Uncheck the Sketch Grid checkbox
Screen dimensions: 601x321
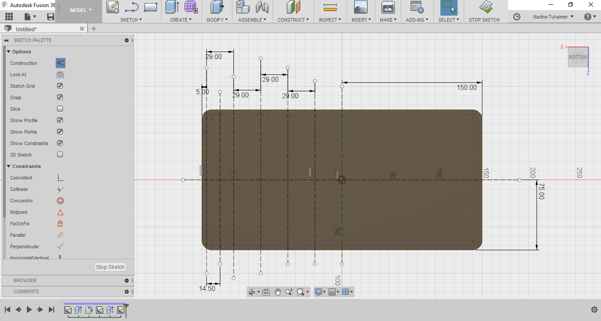pyautogui.click(x=60, y=86)
